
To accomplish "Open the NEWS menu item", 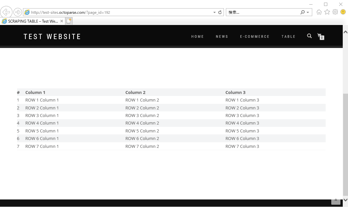I will [222, 37].
